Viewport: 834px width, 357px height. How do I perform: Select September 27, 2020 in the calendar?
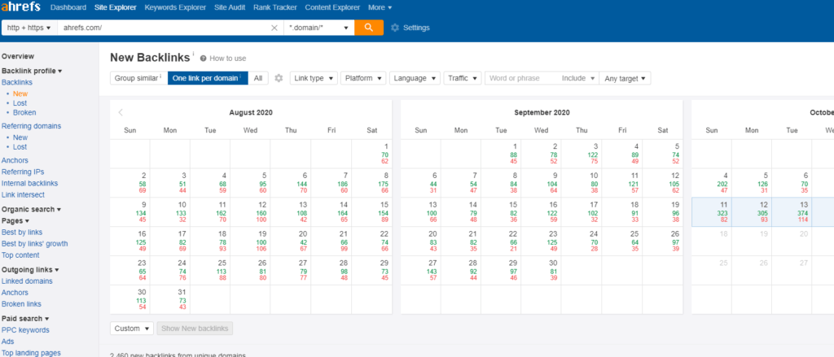click(420, 270)
